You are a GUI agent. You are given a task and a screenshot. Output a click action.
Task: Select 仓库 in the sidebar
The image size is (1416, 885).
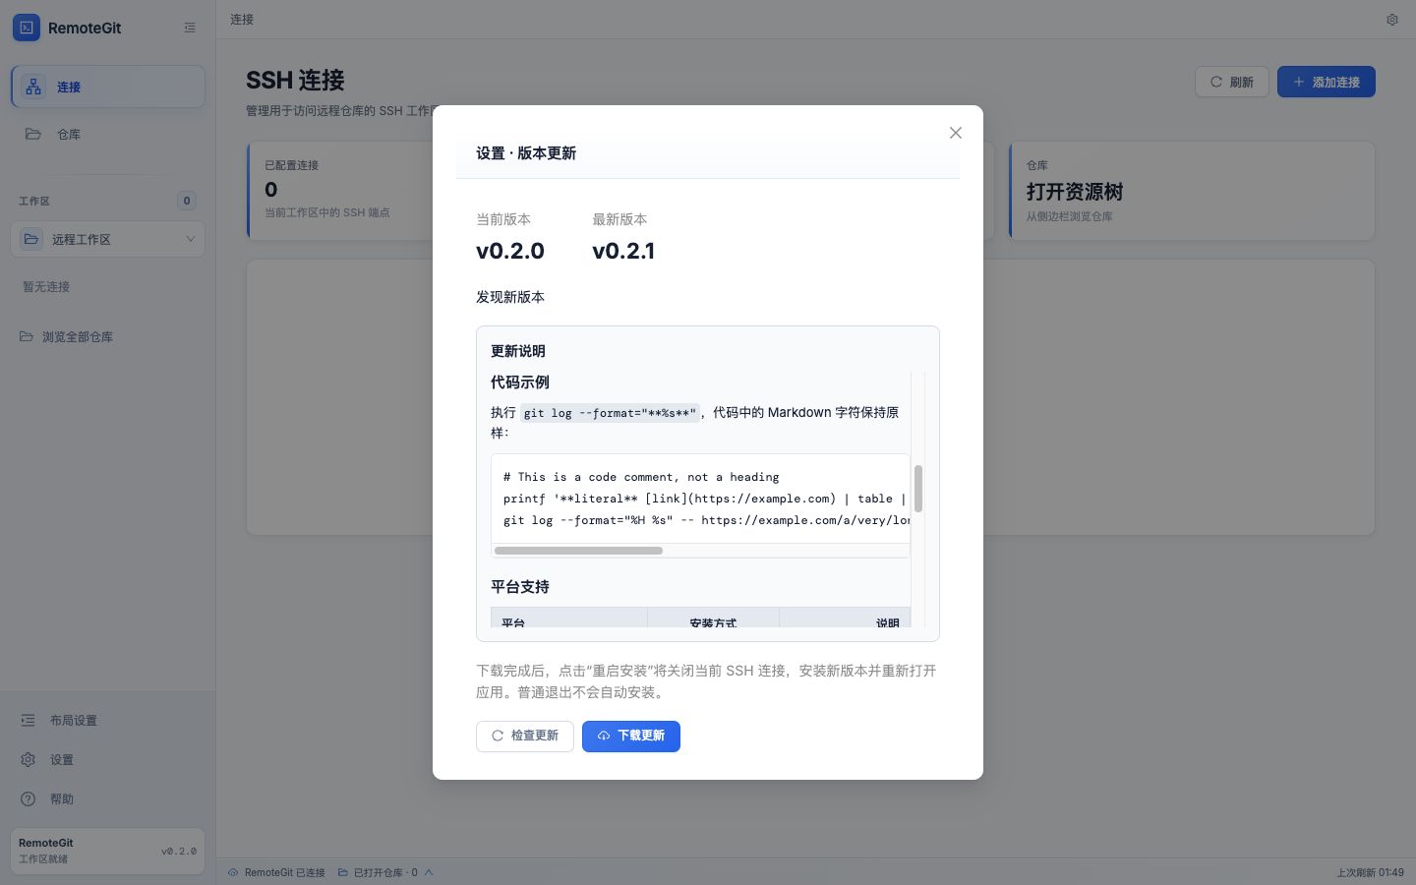click(x=108, y=134)
